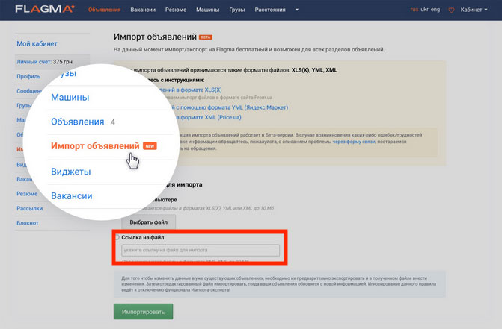Open the favorites heart icon
Viewport: 502px width, 329px height.
point(451,10)
